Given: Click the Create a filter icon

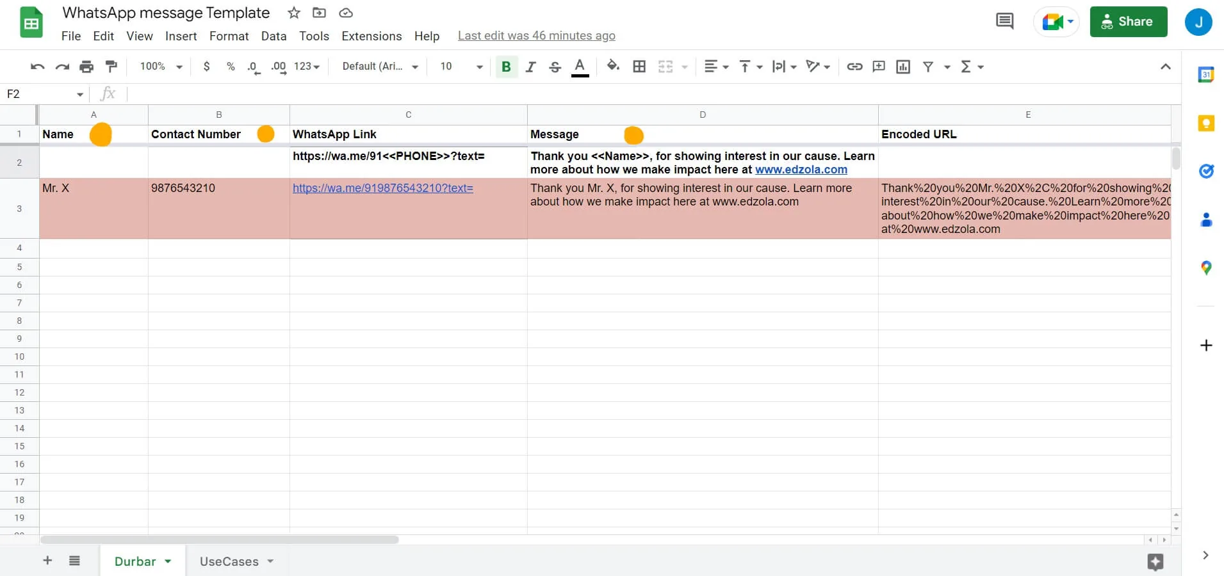Looking at the screenshot, I should pyautogui.click(x=928, y=67).
